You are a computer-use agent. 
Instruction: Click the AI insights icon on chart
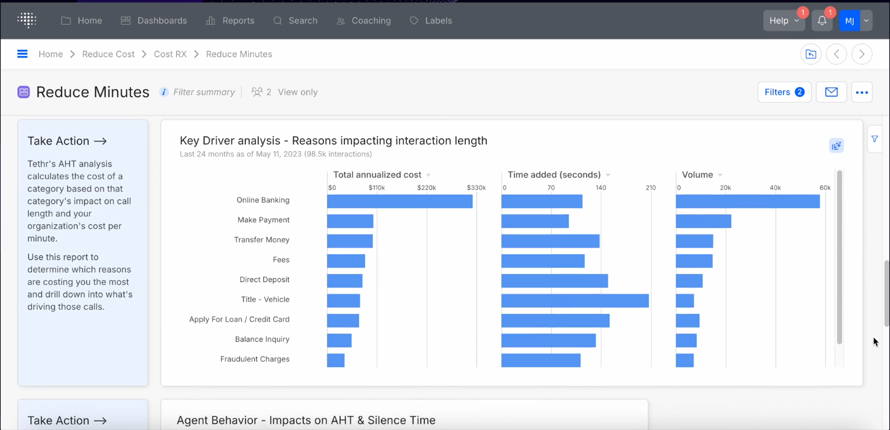coord(836,146)
